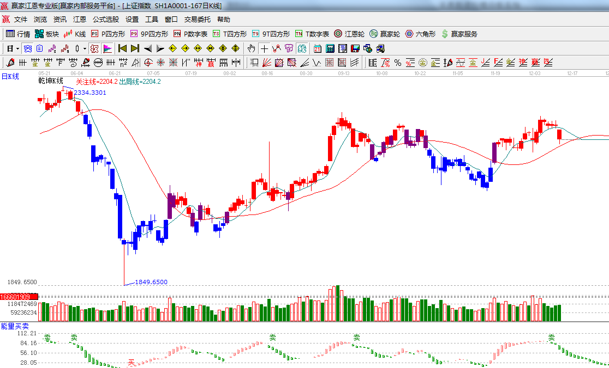The width and height of the screenshot is (609, 368).
Task: Open the 六角形 hexagon chart tool
Action: click(420, 34)
